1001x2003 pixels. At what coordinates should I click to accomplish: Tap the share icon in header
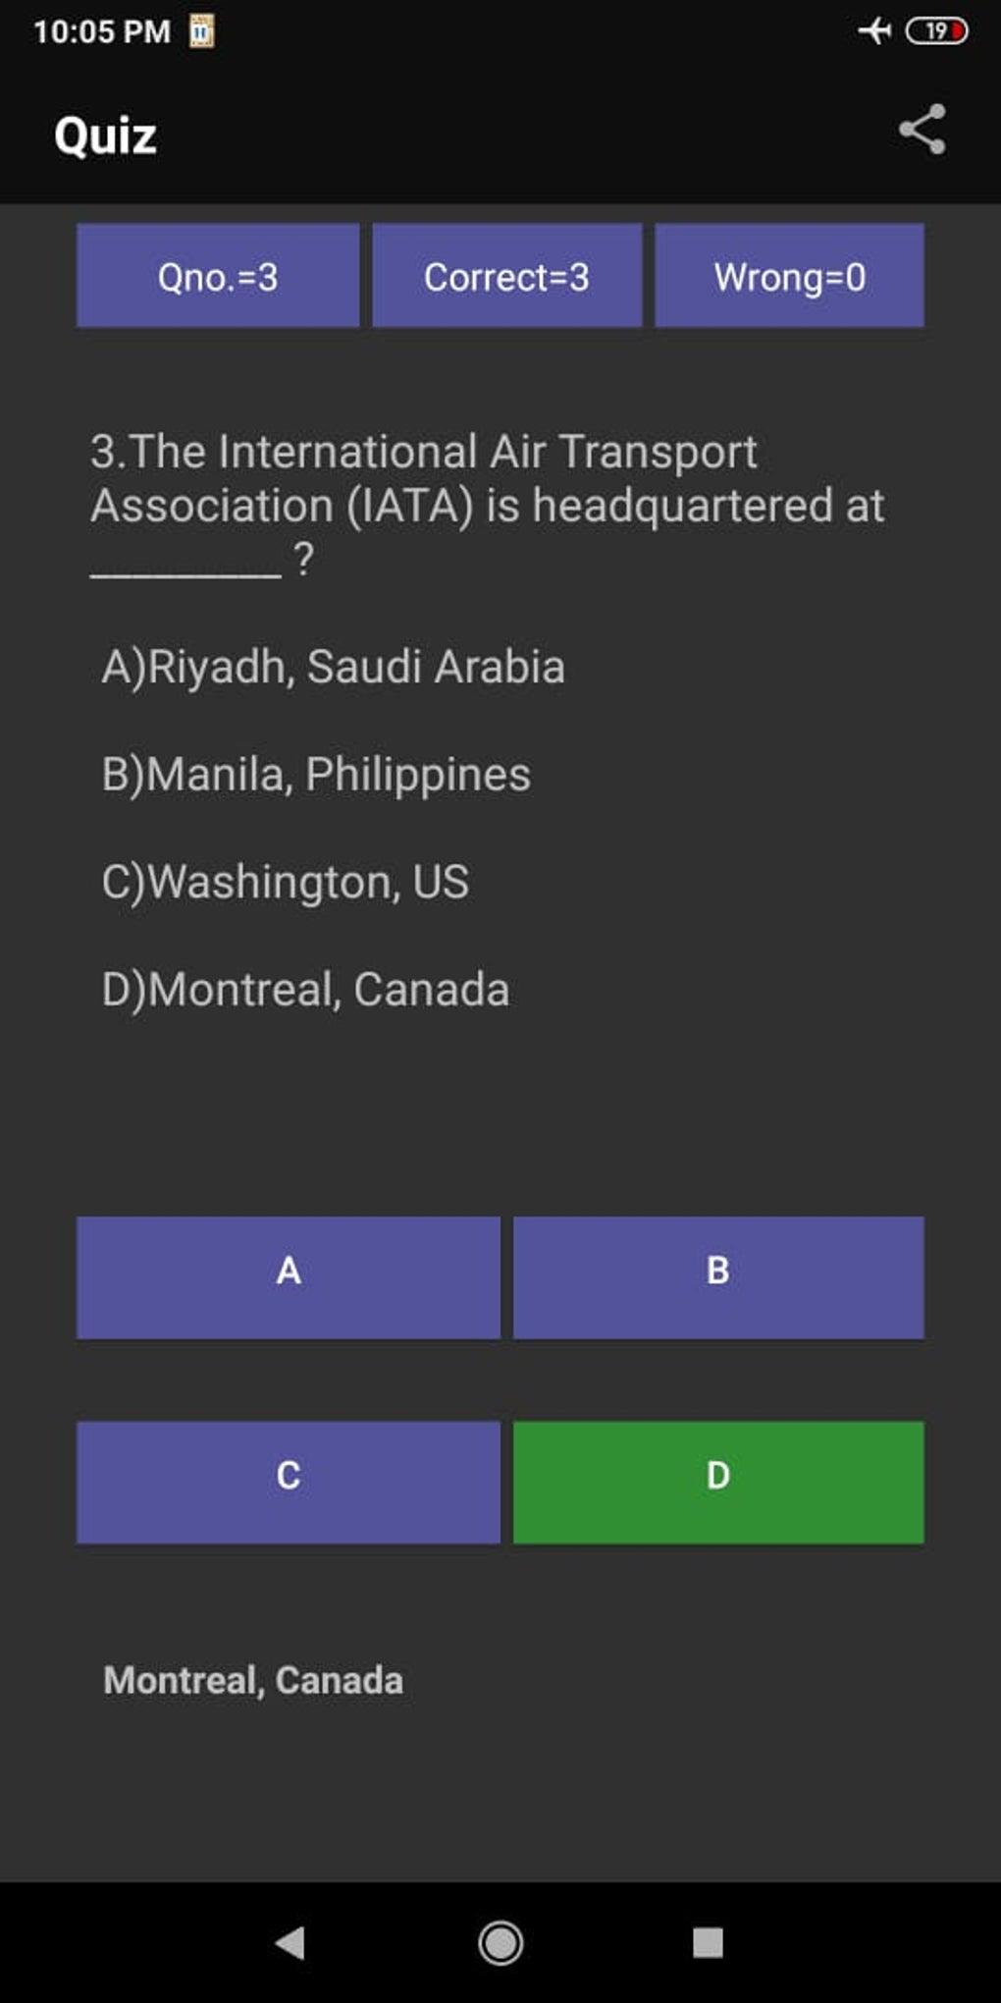(922, 130)
